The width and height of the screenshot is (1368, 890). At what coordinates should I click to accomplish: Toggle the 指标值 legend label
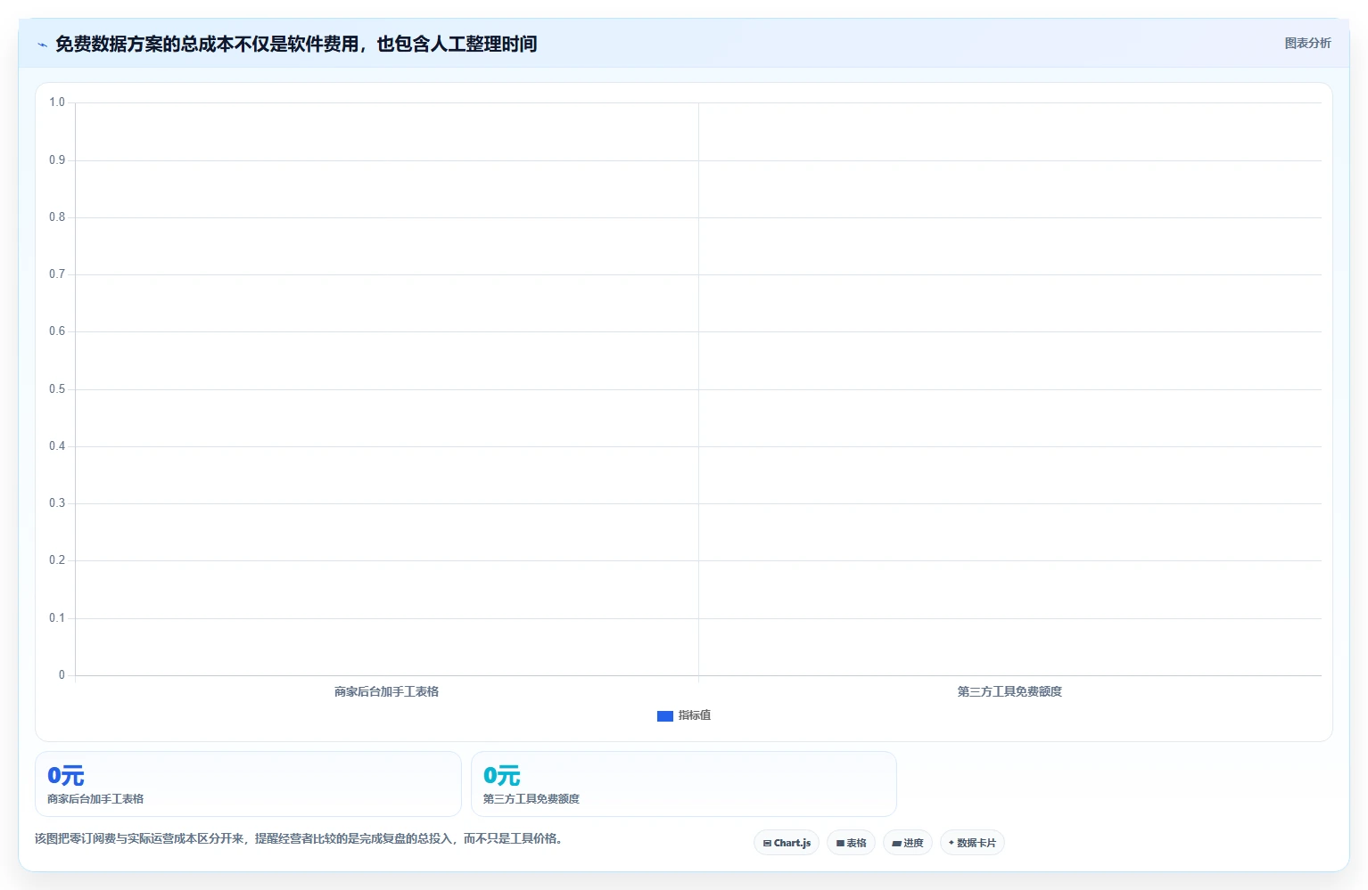click(695, 715)
